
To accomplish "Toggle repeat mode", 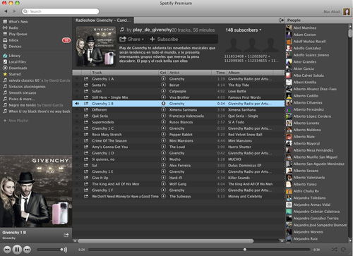I will 343,250.
